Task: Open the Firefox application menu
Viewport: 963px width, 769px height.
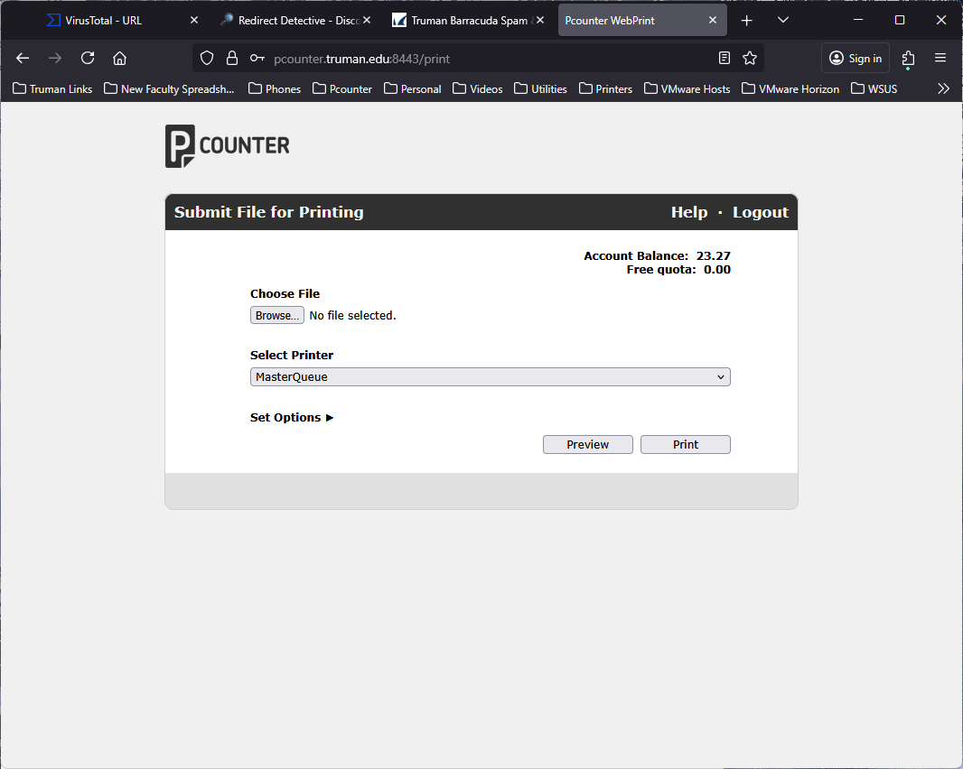Action: pos(940,59)
